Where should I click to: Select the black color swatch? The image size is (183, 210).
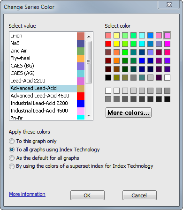(x=108, y=78)
